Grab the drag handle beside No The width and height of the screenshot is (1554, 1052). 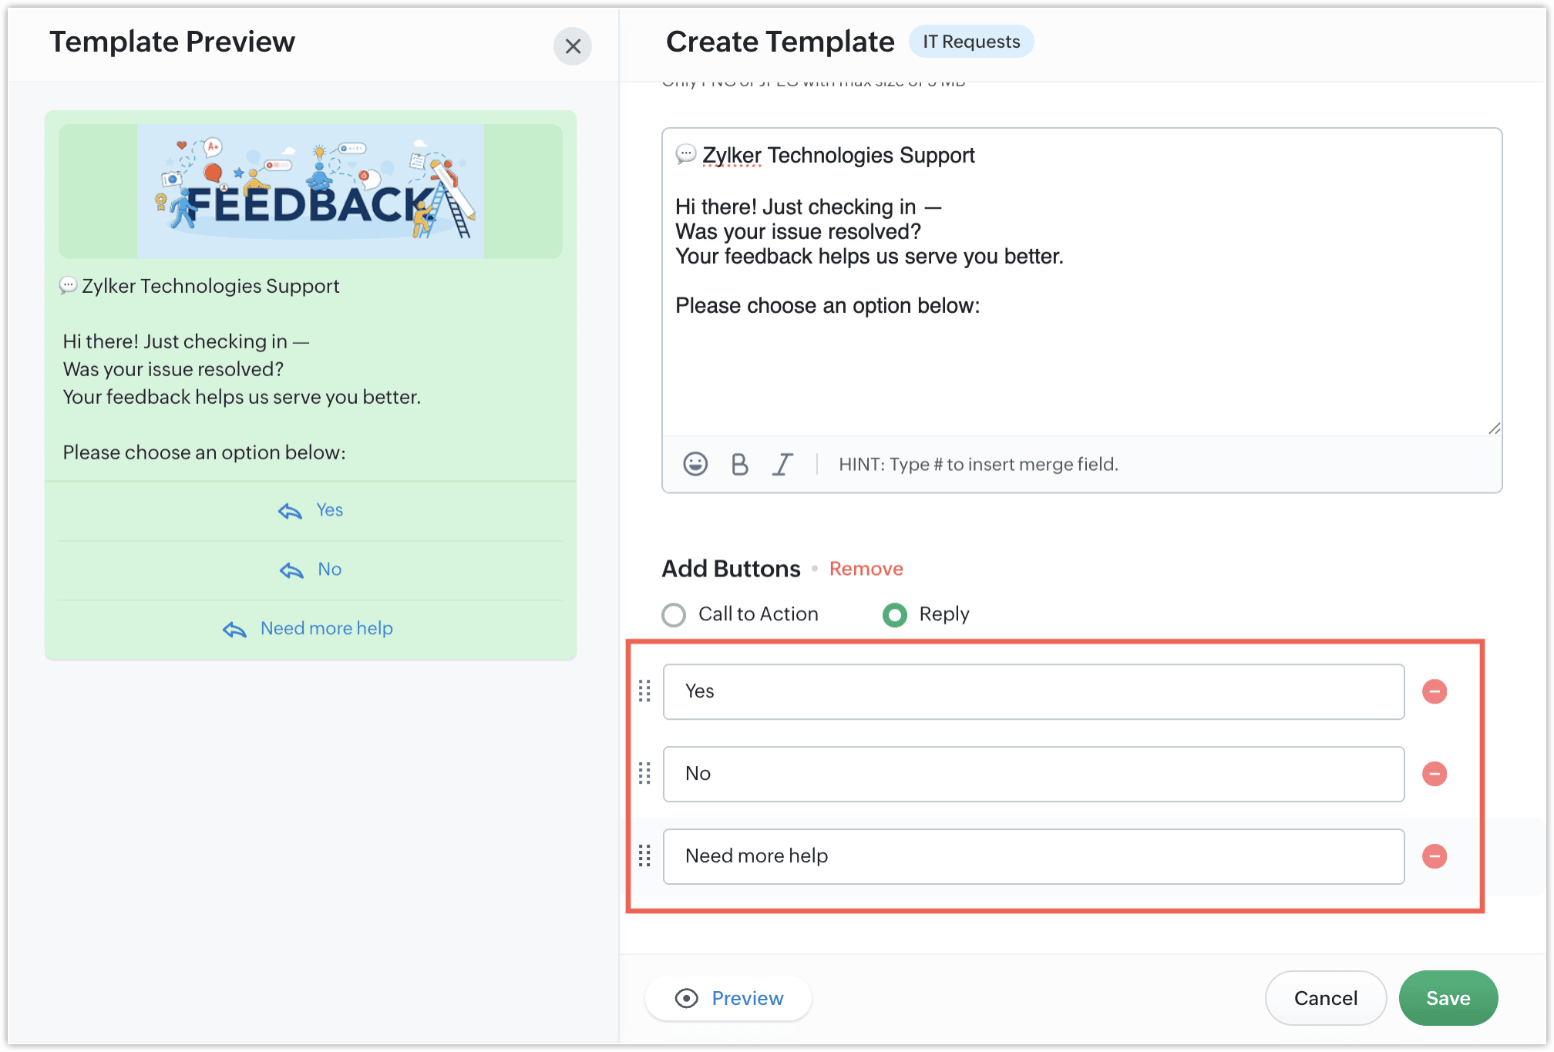(x=645, y=774)
